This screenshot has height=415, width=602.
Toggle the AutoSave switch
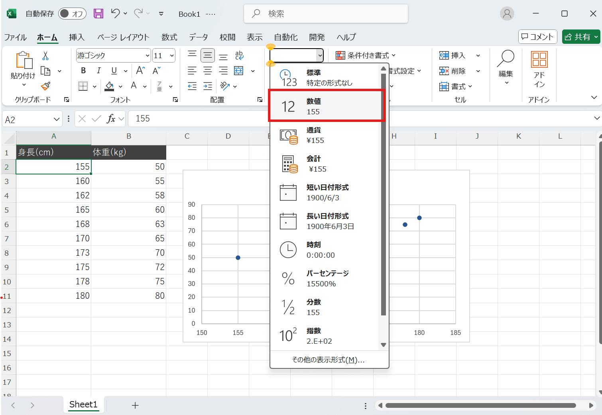coord(72,14)
